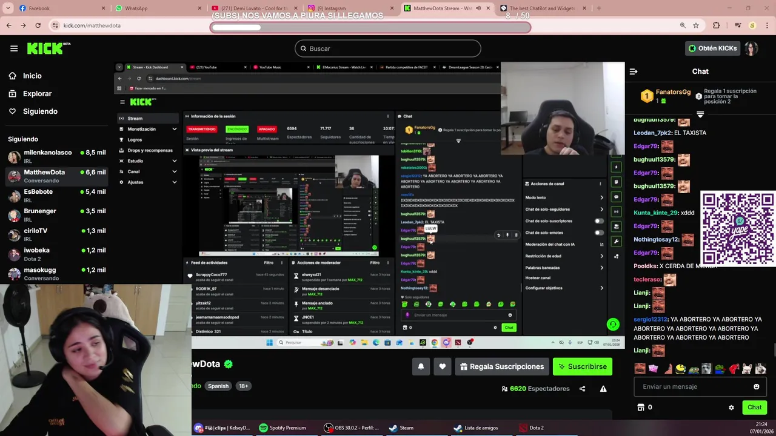776x436 pixels.
Task: Click username Nothingtosay12 in chat
Action: pyautogui.click(x=657, y=239)
